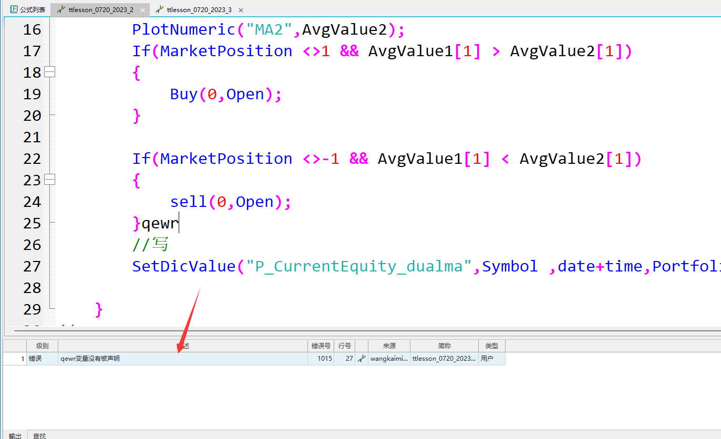Click the source icon in the error row
The height and width of the screenshot is (439, 721).
362,359
